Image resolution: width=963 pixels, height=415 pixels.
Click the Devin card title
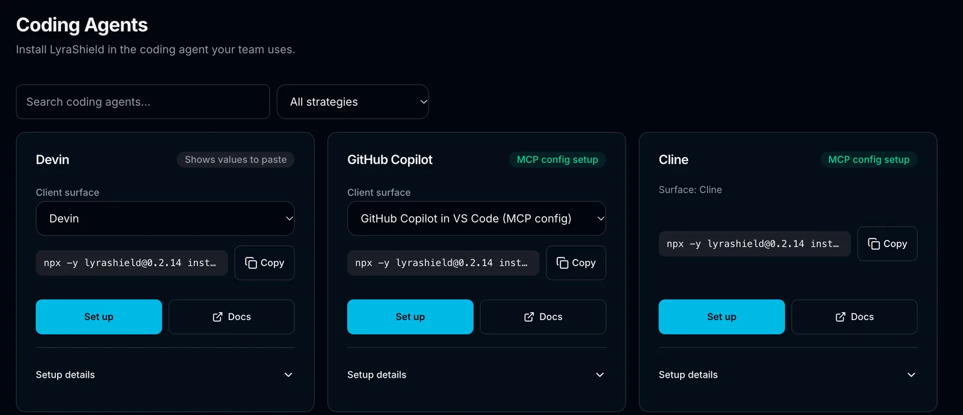[x=52, y=159]
